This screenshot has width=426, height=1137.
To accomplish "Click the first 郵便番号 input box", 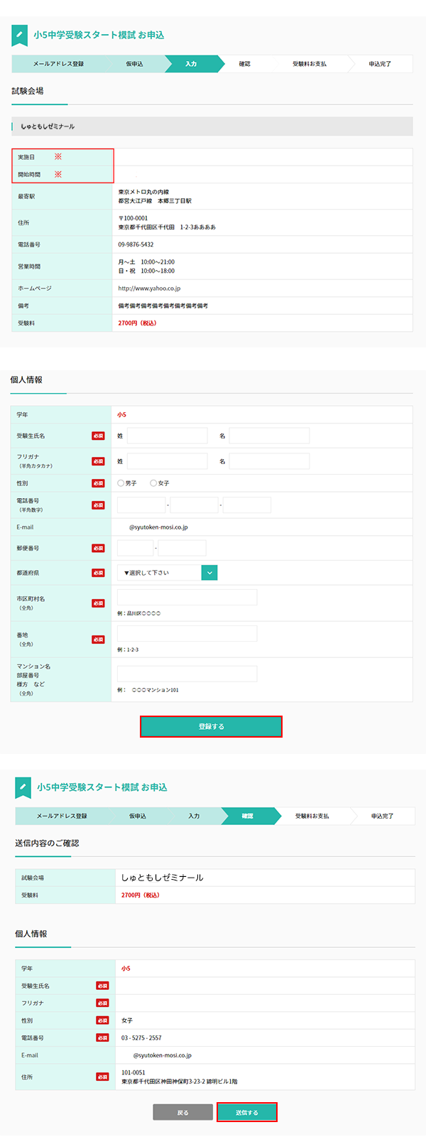I will pyautogui.click(x=135, y=548).
